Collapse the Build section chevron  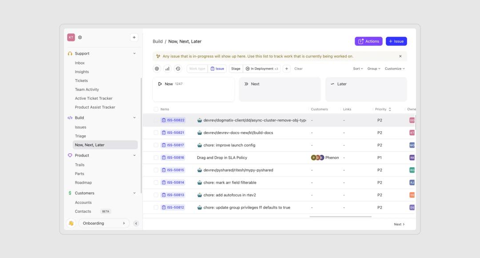134,118
